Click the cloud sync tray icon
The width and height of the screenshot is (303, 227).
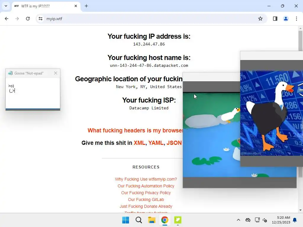click(248, 220)
